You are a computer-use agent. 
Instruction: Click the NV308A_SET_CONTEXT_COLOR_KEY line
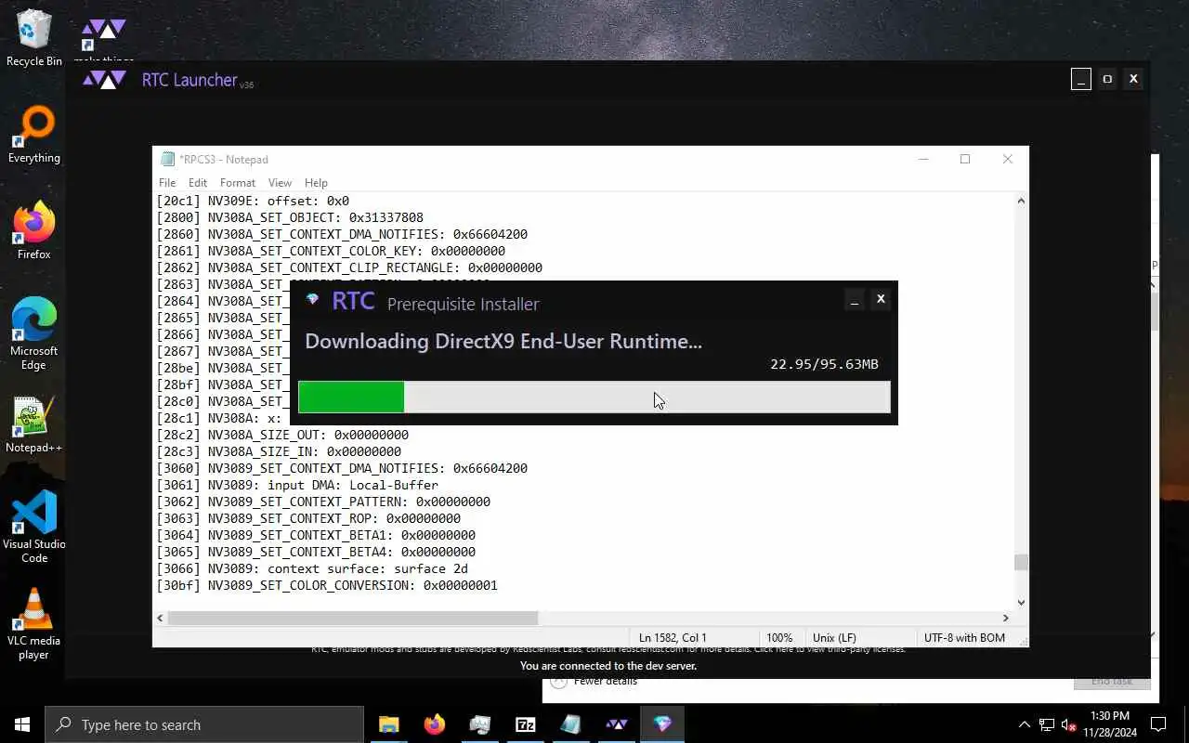coord(331,251)
